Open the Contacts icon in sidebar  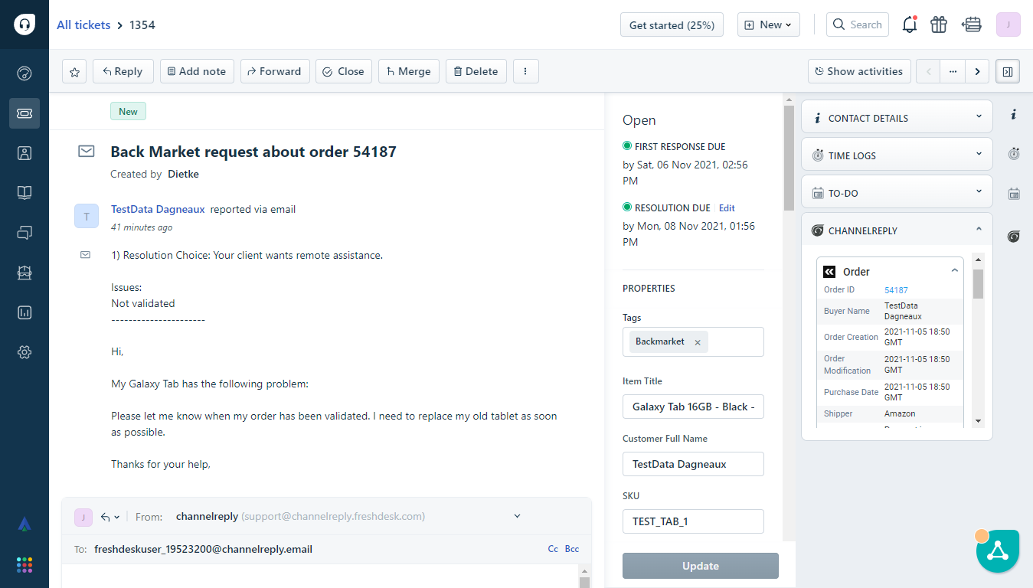click(x=25, y=153)
